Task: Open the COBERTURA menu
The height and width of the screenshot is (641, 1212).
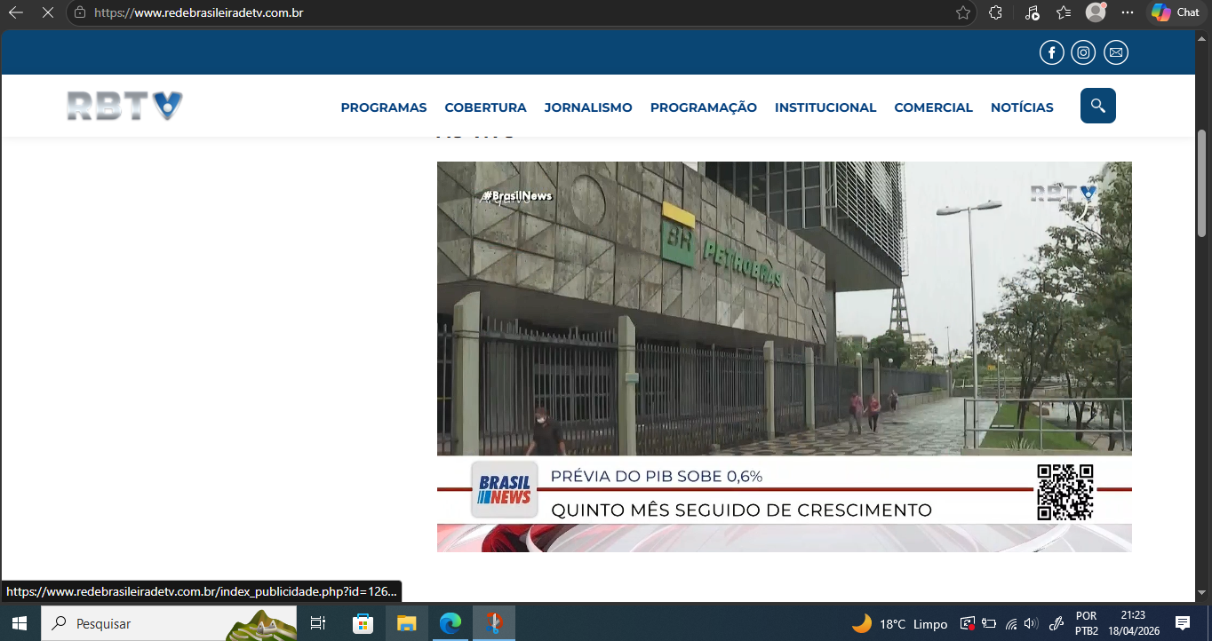Action: coord(486,107)
